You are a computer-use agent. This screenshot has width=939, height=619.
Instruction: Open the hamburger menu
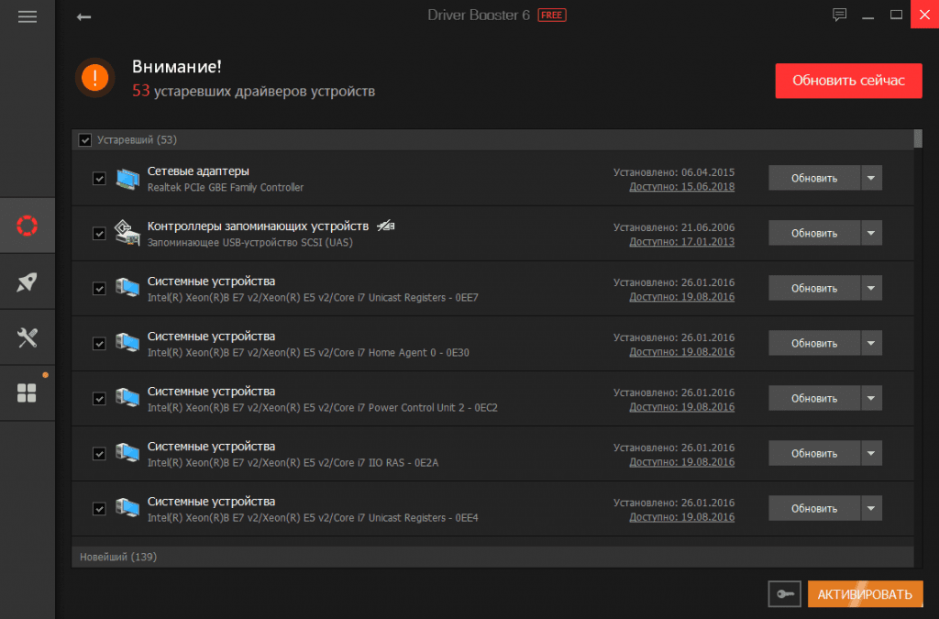point(27,17)
